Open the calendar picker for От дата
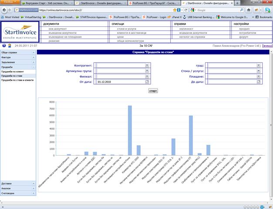Viewport: 273px width, 209px height. [147, 82]
